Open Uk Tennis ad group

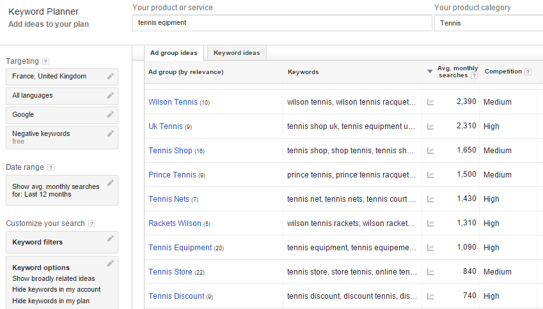tap(166, 126)
